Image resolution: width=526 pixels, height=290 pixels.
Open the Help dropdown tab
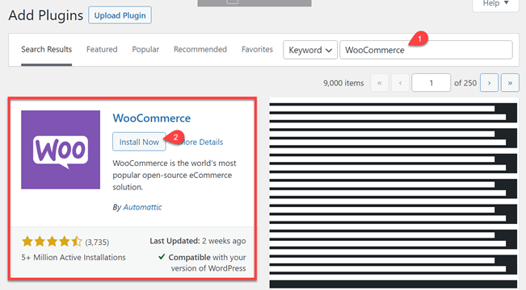pyautogui.click(x=495, y=4)
